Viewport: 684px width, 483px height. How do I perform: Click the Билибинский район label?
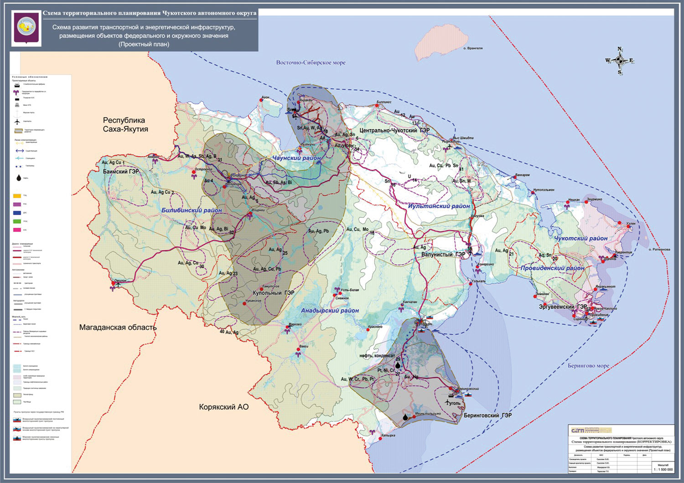pyautogui.click(x=192, y=211)
